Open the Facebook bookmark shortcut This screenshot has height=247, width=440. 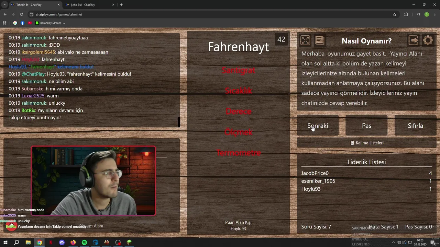[22, 23]
